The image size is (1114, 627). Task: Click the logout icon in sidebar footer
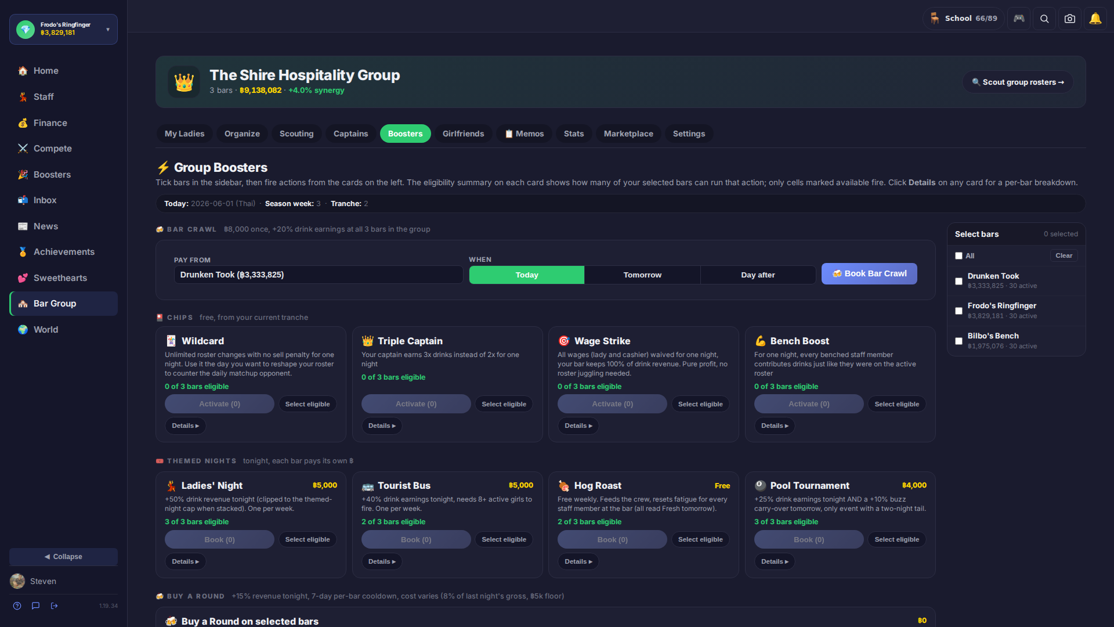pyautogui.click(x=54, y=606)
